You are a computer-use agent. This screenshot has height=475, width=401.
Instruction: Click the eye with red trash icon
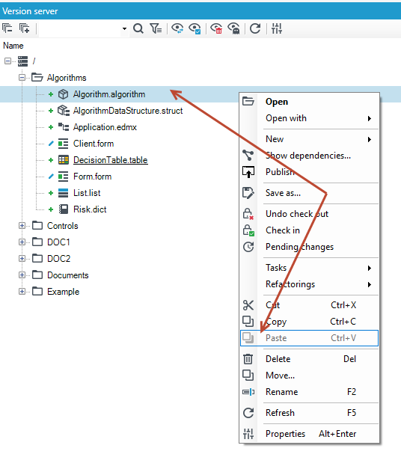tap(216, 28)
